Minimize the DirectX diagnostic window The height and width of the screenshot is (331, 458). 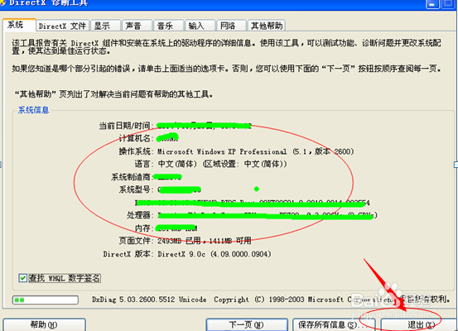[432, 4]
